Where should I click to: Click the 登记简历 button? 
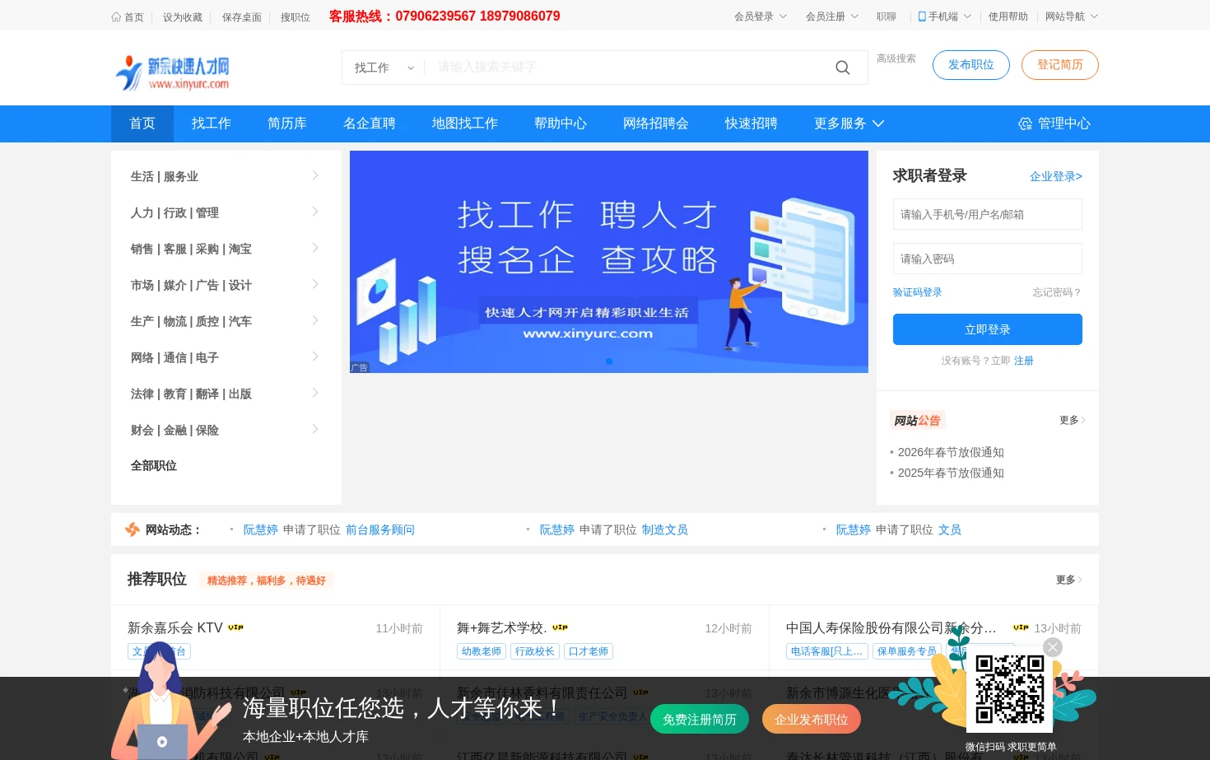1060,65
